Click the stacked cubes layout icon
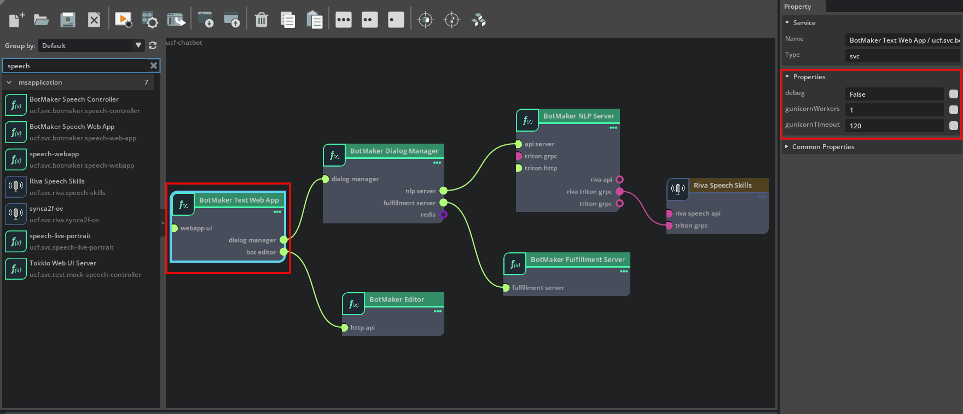The height and width of the screenshot is (414, 963). (479, 20)
